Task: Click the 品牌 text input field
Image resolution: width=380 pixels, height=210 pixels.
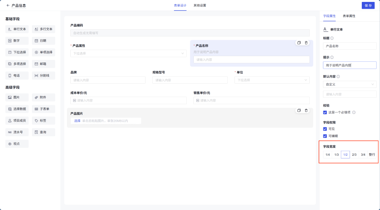Action: (x=108, y=80)
